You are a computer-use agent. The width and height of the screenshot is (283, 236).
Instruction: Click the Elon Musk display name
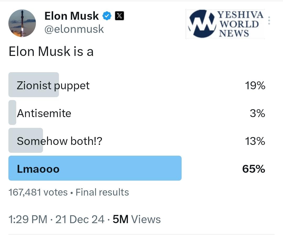[72, 16]
